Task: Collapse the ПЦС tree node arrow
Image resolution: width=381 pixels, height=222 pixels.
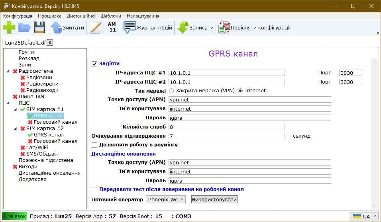Action: (8, 103)
